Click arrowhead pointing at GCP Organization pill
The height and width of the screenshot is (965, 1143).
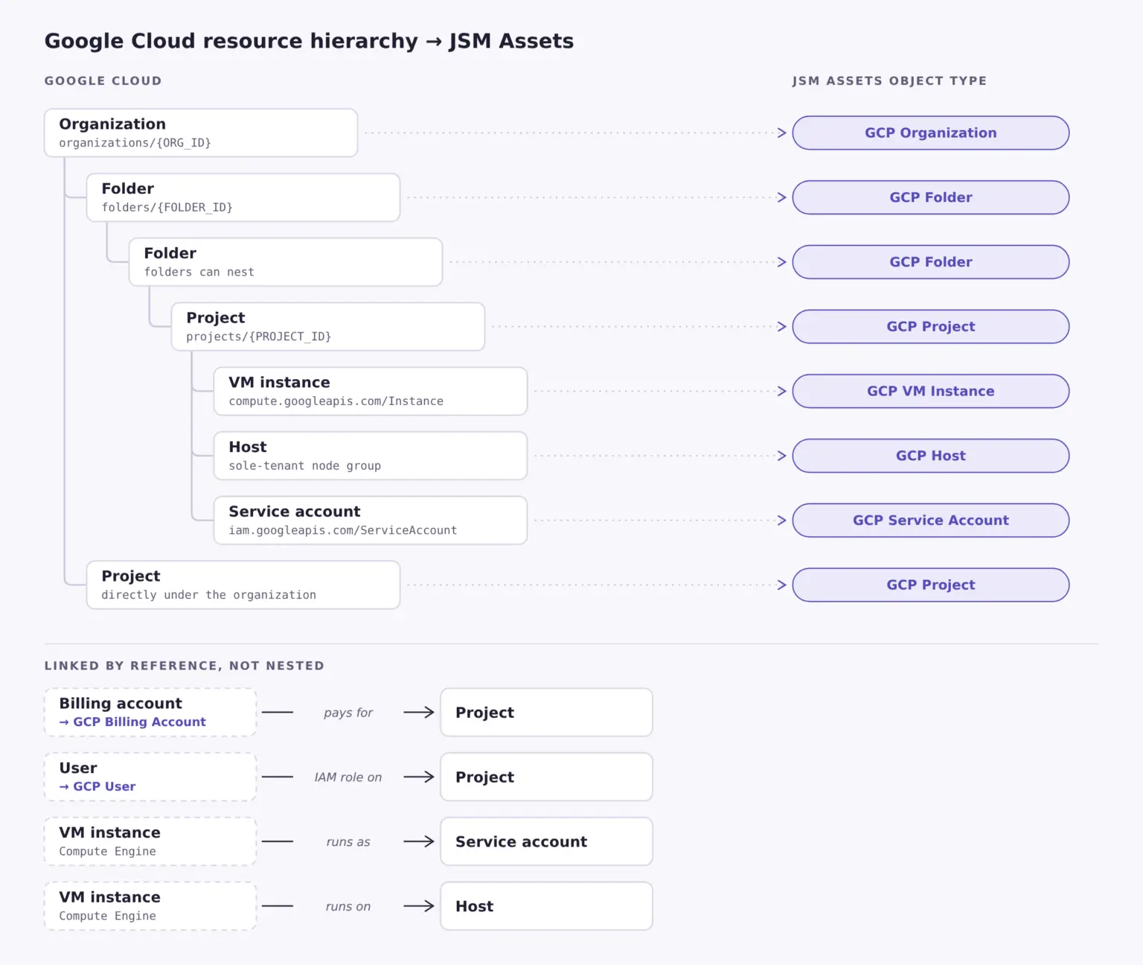[782, 133]
